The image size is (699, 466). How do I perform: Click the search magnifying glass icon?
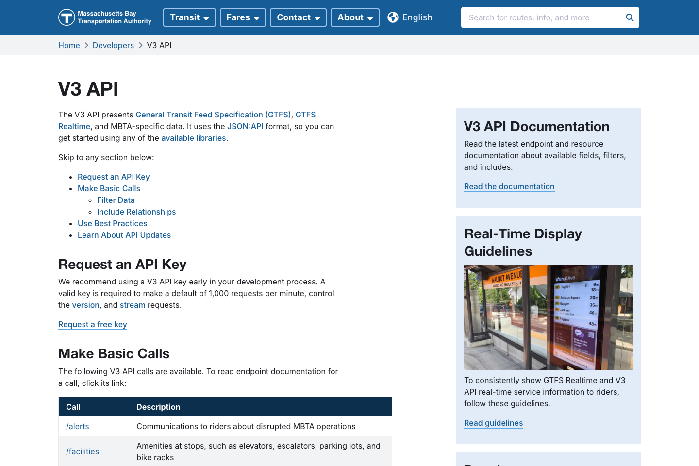point(629,17)
